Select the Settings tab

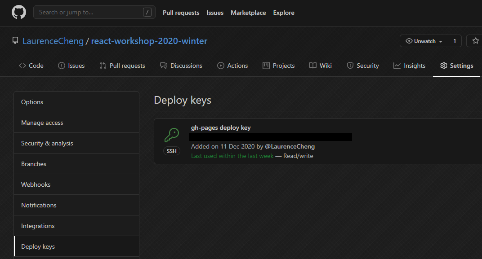point(456,66)
